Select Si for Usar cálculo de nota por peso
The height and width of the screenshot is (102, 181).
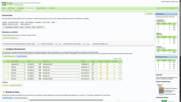pos(83,44)
